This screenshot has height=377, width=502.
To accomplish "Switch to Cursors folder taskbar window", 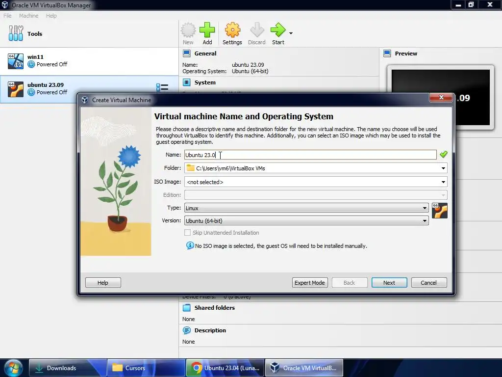I will (146, 368).
